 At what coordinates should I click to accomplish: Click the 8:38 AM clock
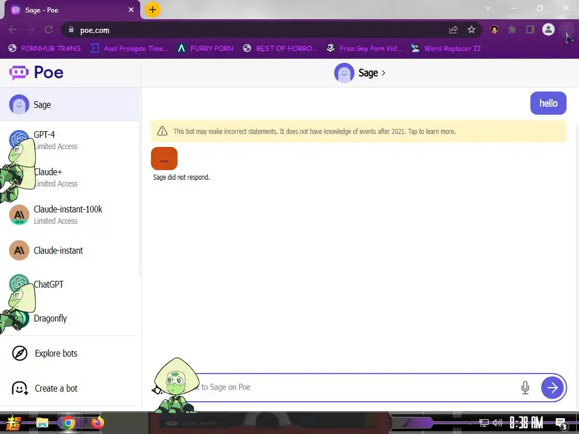(526, 423)
